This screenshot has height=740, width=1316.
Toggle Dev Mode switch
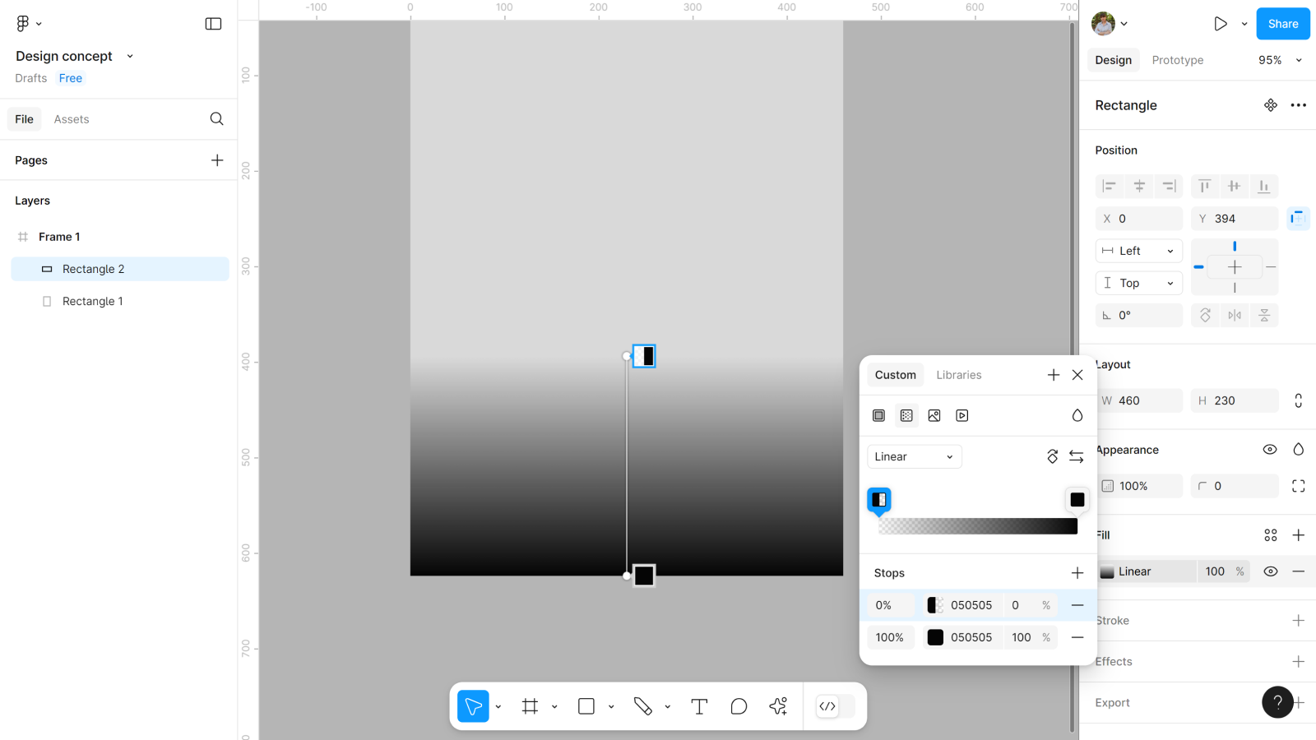coord(835,706)
